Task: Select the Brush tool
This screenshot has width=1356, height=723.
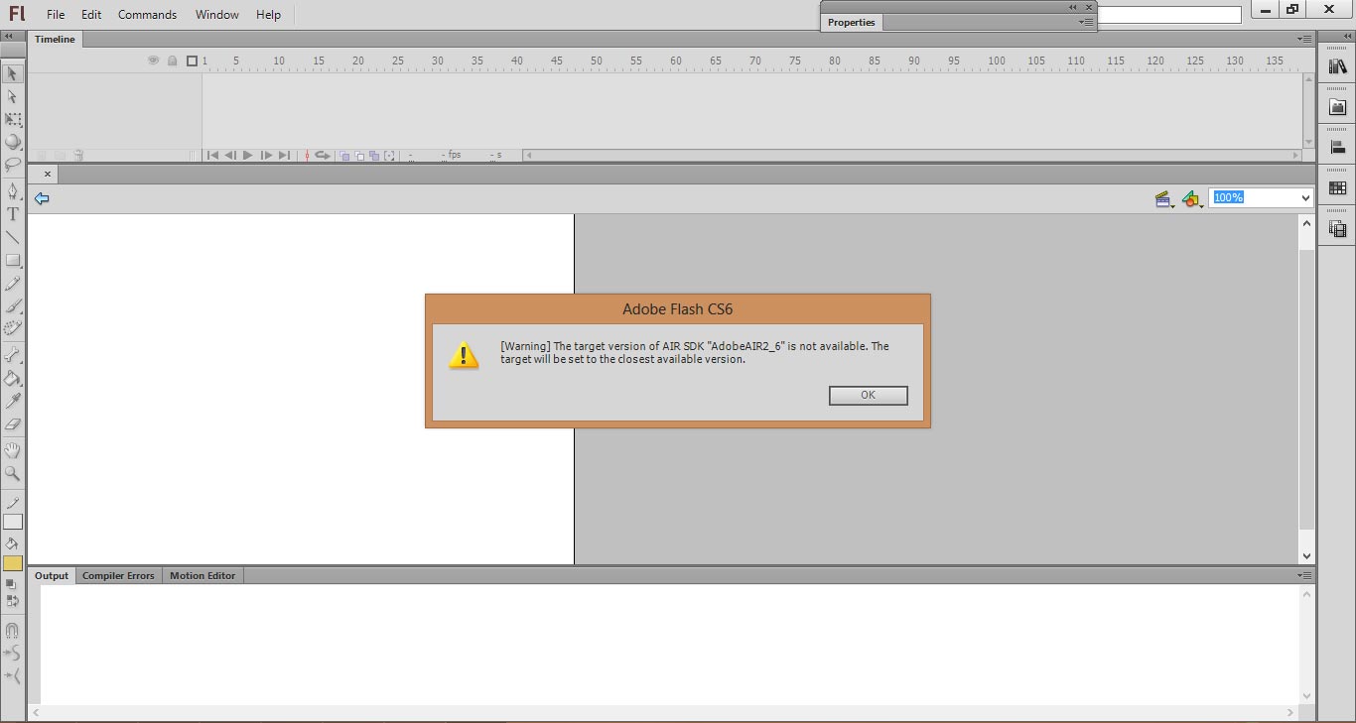Action: click(13, 306)
